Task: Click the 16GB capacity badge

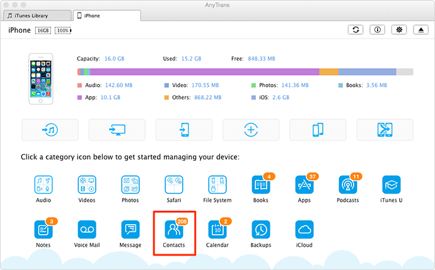Action: [43, 30]
